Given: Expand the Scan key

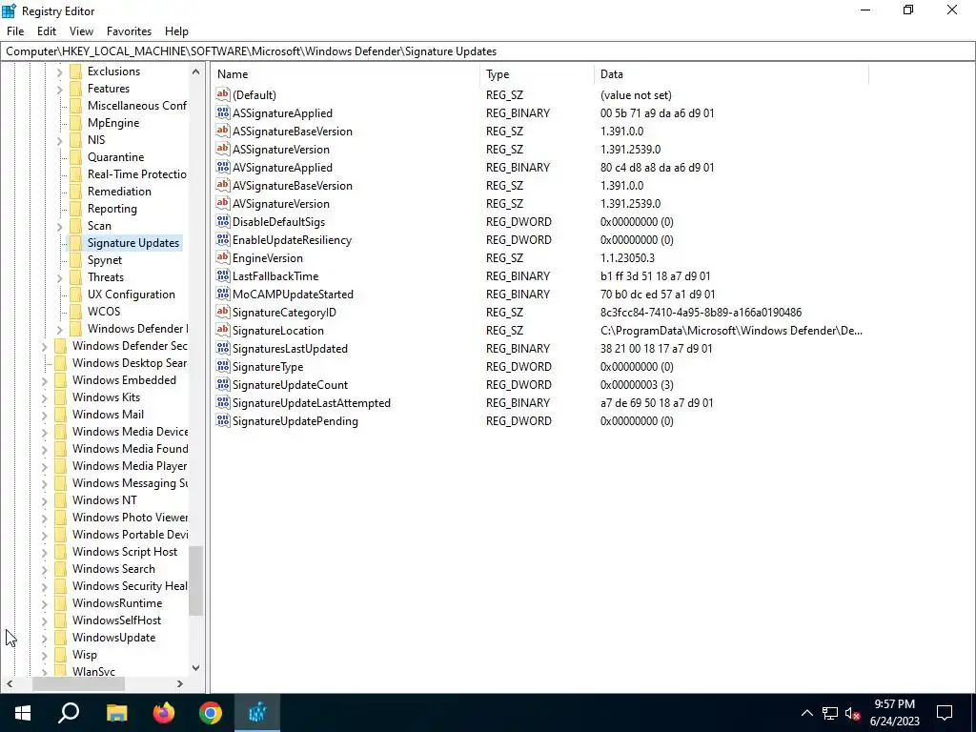Looking at the screenshot, I should (60, 226).
